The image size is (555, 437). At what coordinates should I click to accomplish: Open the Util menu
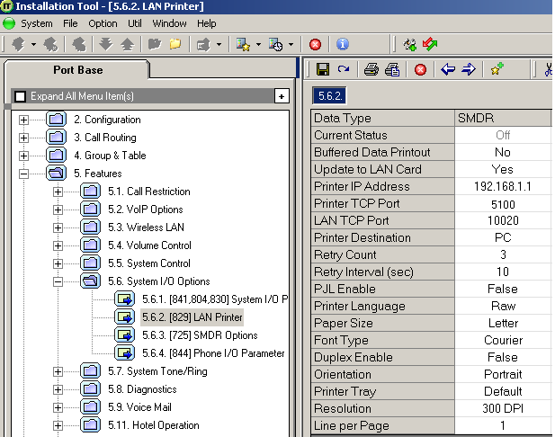coord(134,23)
